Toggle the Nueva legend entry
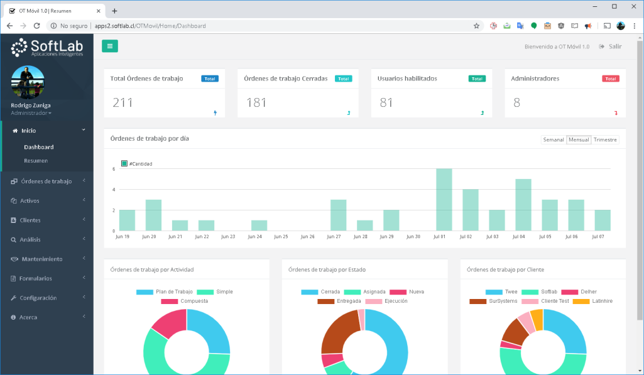The image size is (644, 375). pyautogui.click(x=407, y=292)
